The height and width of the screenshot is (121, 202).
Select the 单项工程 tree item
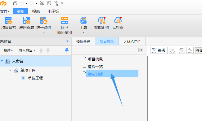[28, 70]
